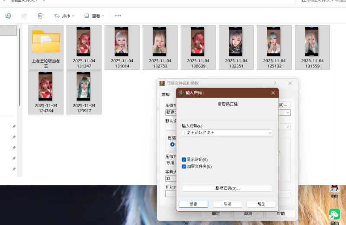This screenshot has width=346, height=225.
Task: Click the 整理密码 button
Action: click(227, 188)
